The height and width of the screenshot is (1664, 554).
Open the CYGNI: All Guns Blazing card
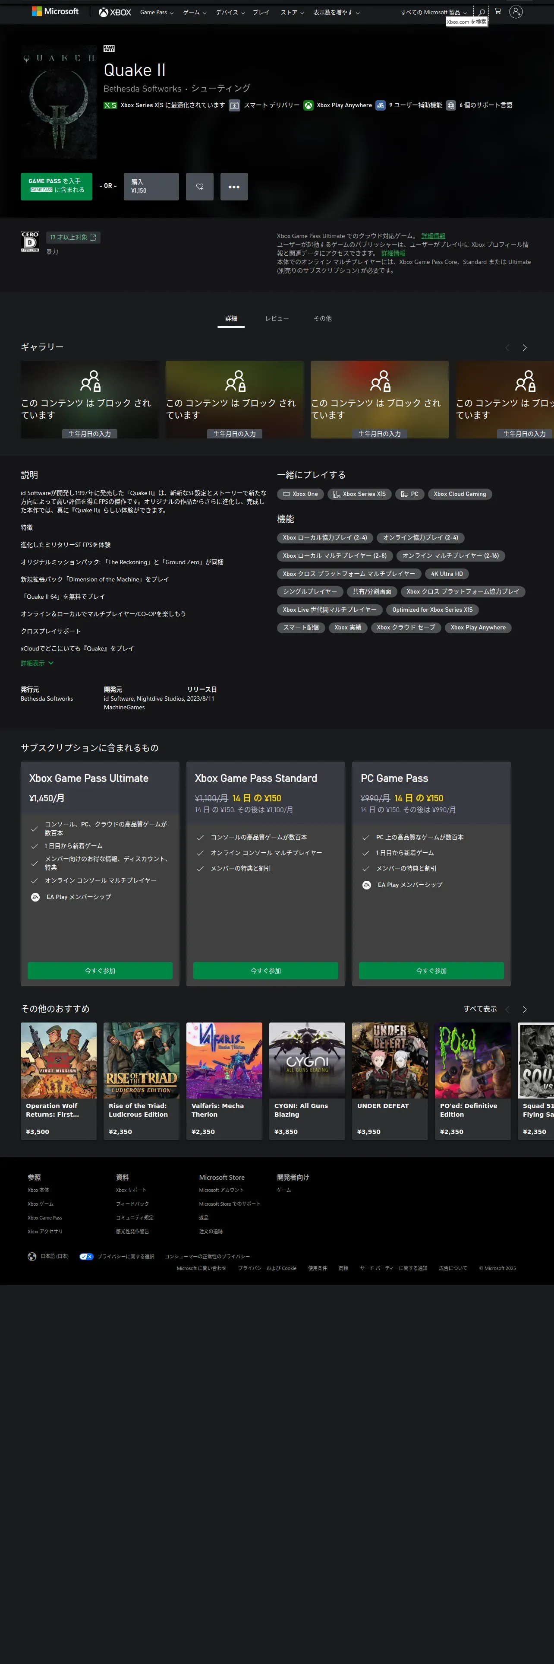pyautogui.click(x=307, y=1081)
